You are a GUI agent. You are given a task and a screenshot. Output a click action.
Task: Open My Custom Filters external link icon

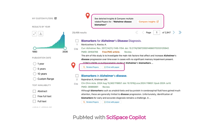(x=55, y=18)
